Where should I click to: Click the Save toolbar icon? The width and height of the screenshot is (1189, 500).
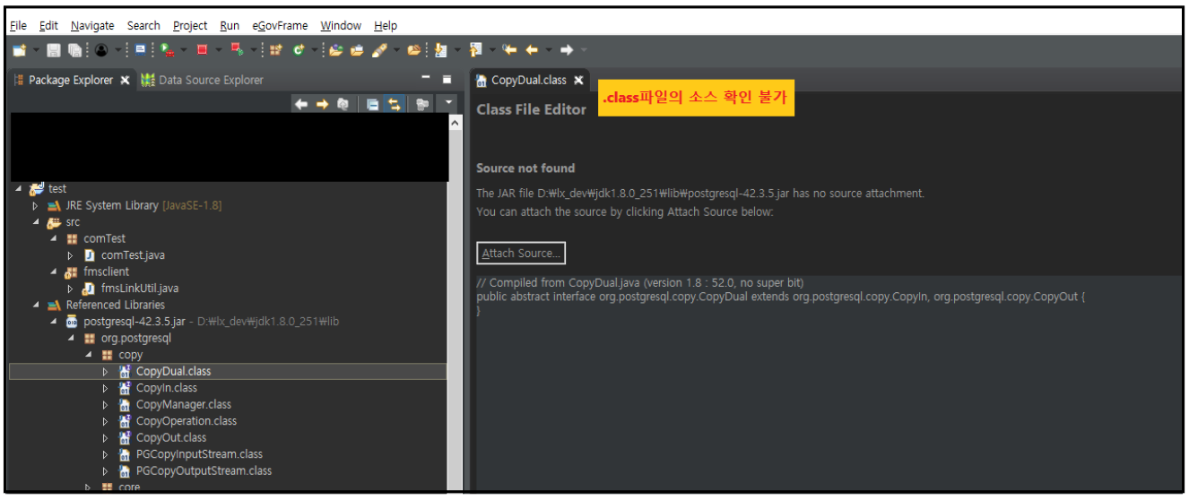click(x=54, y=50)
